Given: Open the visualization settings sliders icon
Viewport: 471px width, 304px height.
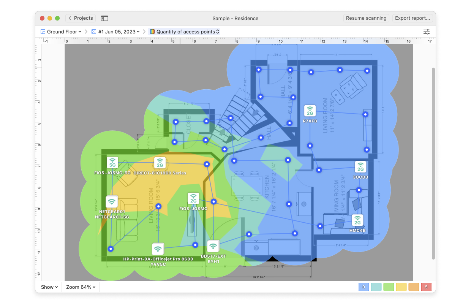Looking at the screenshot, I should tap(427, 32).
